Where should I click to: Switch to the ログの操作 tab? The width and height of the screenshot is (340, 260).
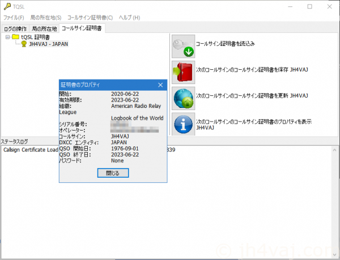coord(15,28)
